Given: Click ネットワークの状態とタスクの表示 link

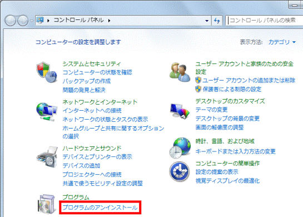Looking at the screenshot, I should pyautogui.click(x=105, y=119).
